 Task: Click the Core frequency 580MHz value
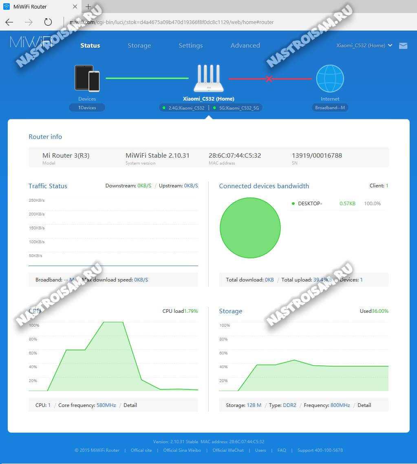pyautogui.click(x=106, y=405)
